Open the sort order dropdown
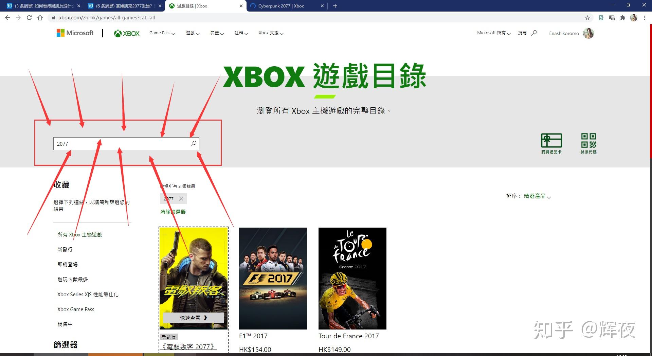This screenshot has width=652, height=356. [x=537, y=196]
